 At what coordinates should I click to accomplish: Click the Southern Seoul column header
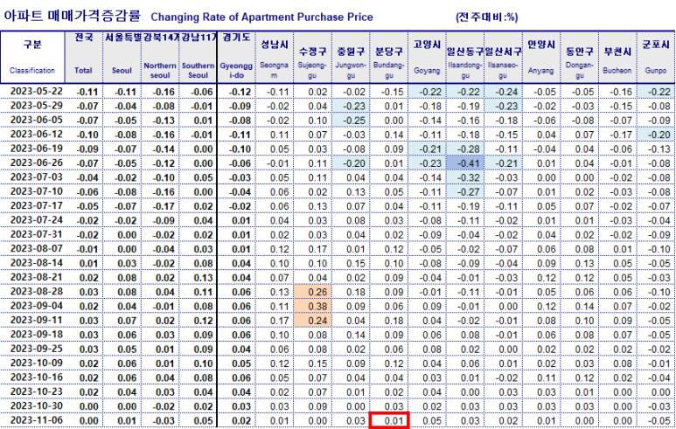pos(198,58)
